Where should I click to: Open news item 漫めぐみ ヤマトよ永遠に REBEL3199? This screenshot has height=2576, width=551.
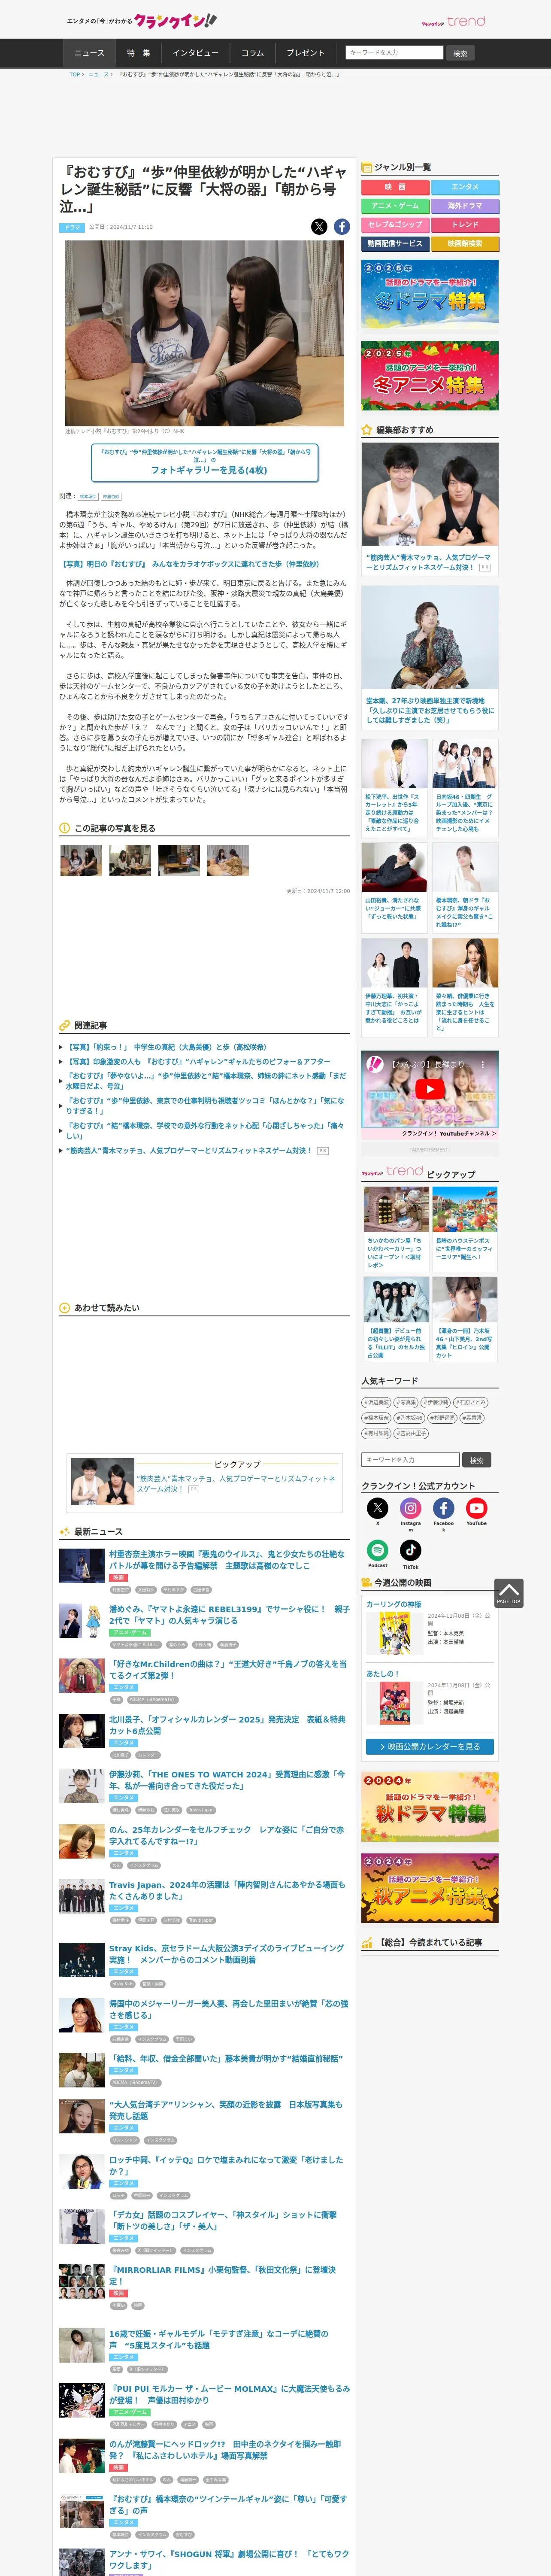(x=229, y=1615)
